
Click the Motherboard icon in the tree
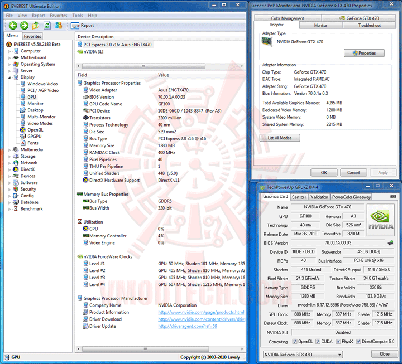coord(16,57)
